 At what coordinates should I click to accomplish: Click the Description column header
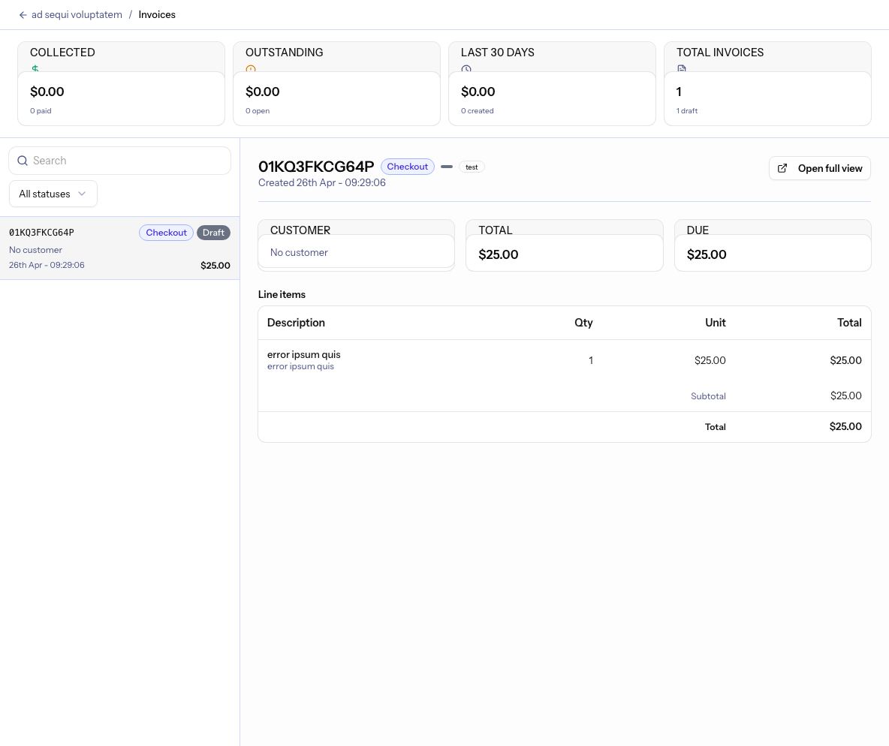tap(296, 323)
